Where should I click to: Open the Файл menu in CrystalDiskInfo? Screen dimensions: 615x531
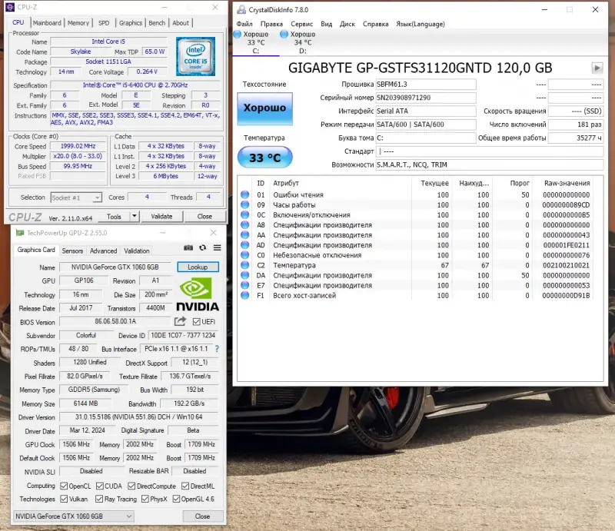pos(244,24)
